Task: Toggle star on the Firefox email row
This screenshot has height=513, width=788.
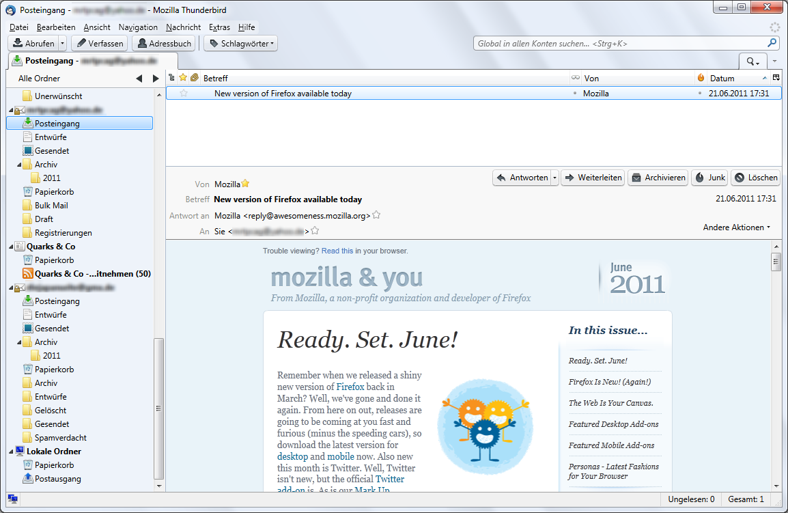Action: 184,94
